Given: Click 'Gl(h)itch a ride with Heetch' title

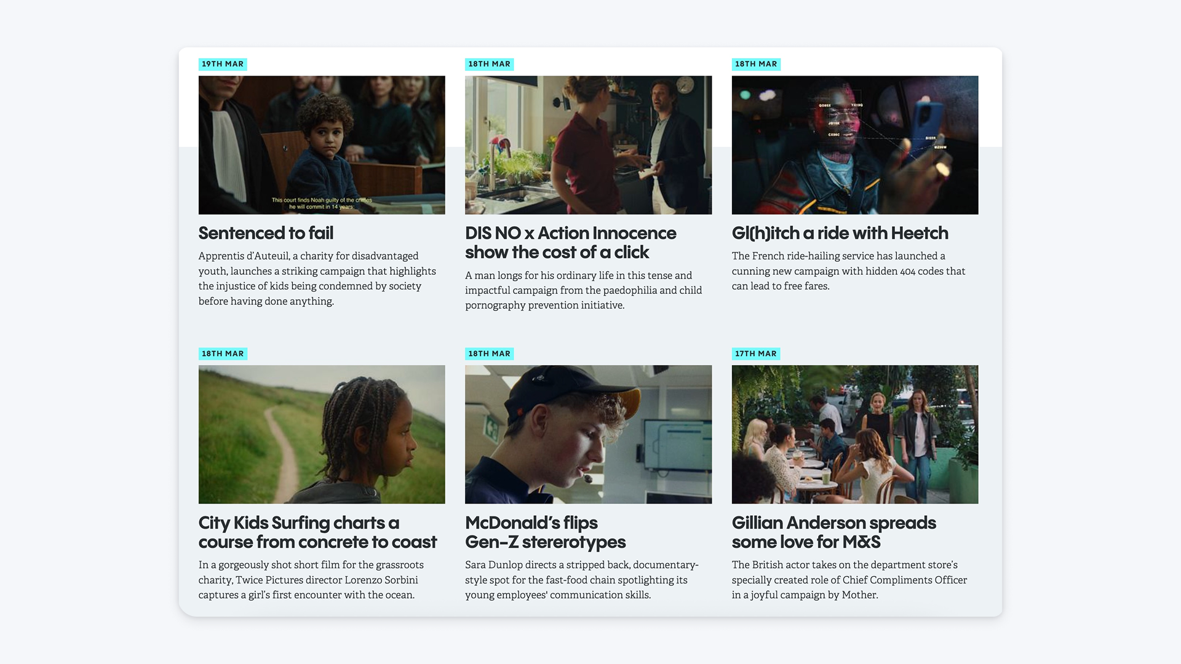Looking at the screenshot, I should (x=840, y=233).
